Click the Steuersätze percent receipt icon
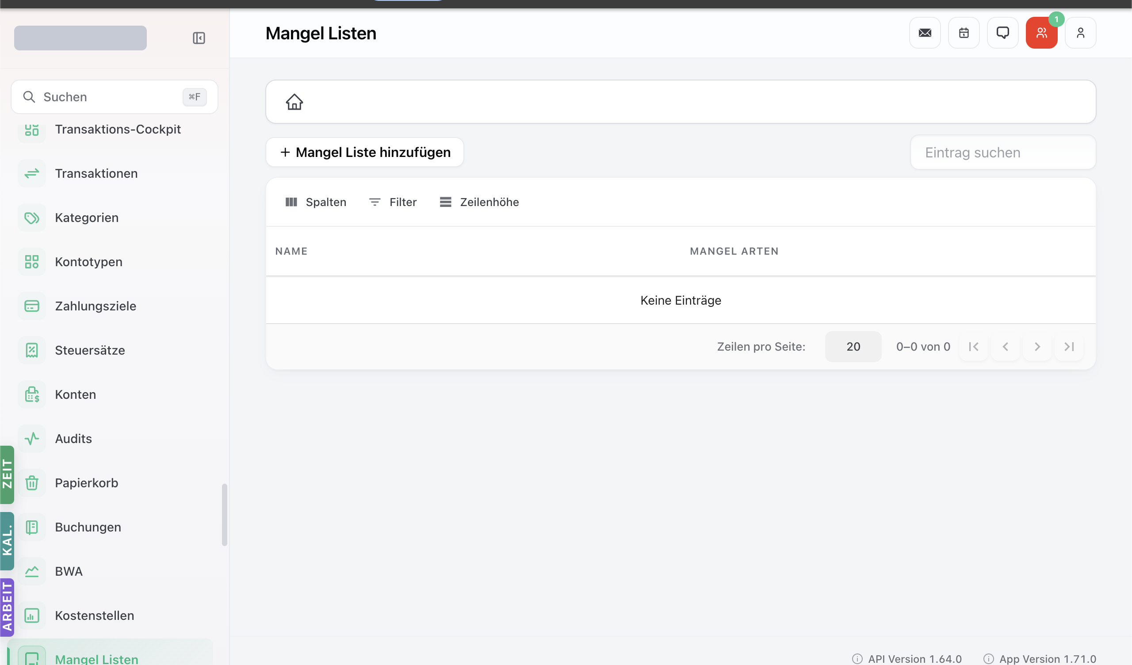The image size is (1132, 665). [x=32, y=350]
